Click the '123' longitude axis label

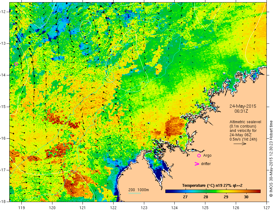point(144,208)
